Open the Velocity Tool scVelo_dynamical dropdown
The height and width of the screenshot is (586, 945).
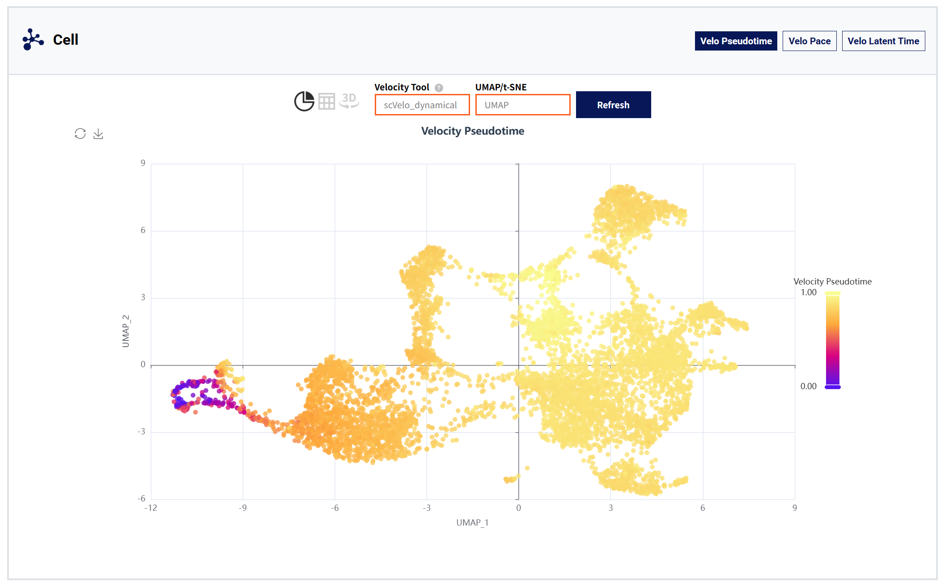click(x=422, y=105)
